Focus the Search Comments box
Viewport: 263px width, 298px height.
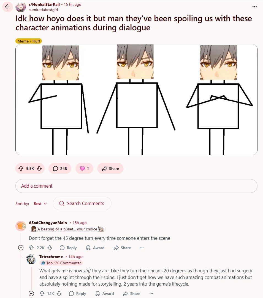pyautogui.click(x=82, y=203)
